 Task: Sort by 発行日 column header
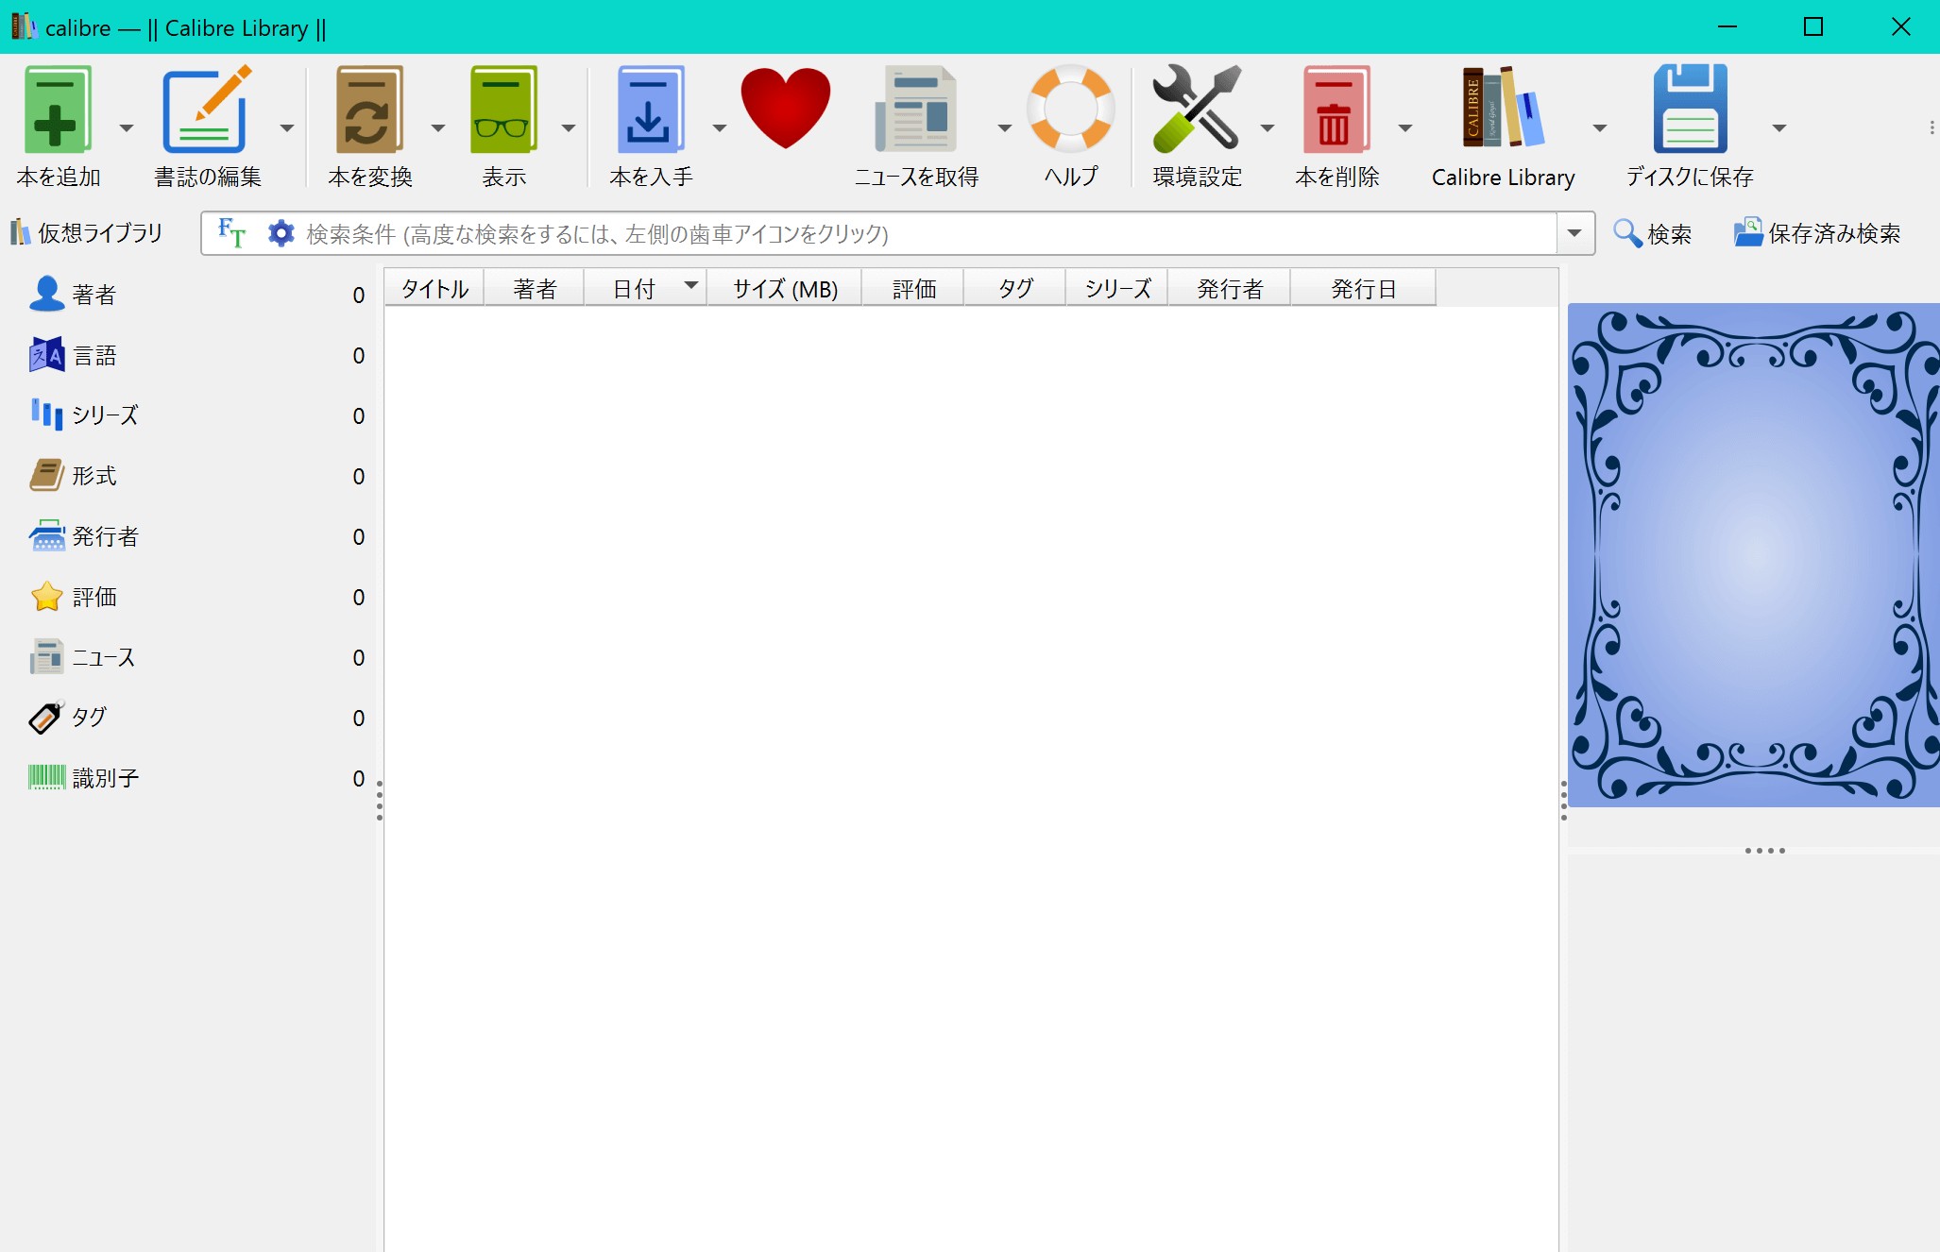point(1363,288)
